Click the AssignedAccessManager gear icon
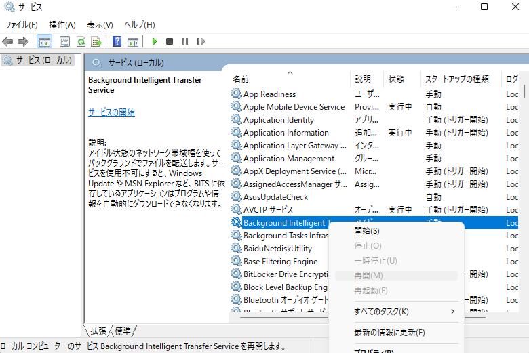The width and height of the screenshot is (529, 353). click(x=237, y=184)
